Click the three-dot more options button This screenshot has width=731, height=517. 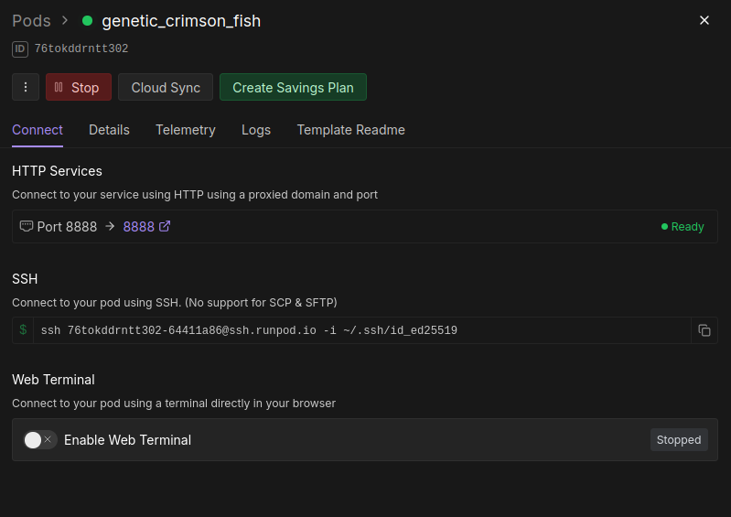pyautogui.click(x=26, y=87)
